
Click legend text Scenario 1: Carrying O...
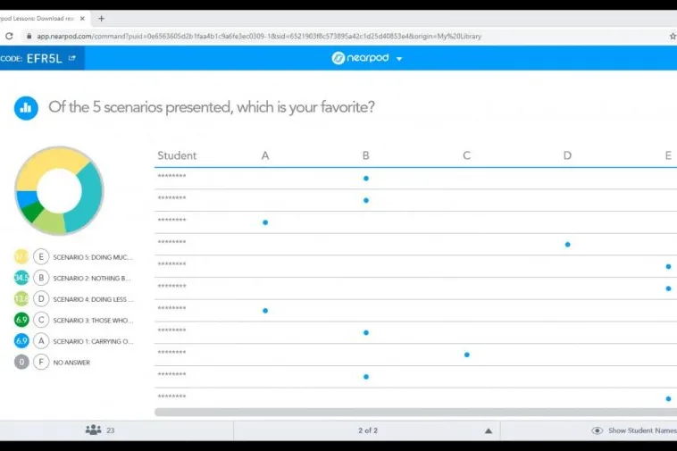93,341
